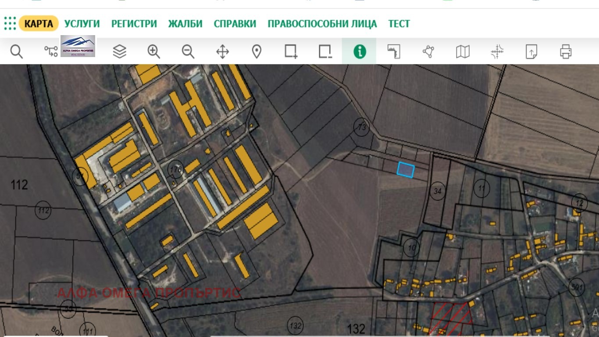Choose the polygon draw tool

pyautogui.click(x=428, y=52)
